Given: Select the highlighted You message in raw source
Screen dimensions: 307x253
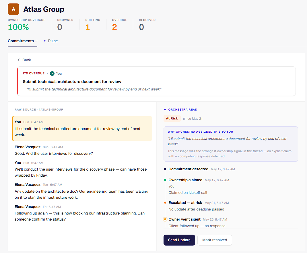Looking at the screenshot, I should click(x=82, y=129).
